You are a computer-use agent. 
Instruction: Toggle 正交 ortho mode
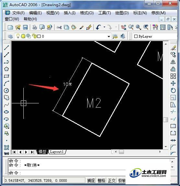(112, 180)
